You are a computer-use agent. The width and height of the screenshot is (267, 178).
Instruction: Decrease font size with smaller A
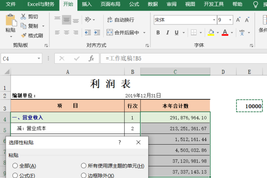[247, 20]
